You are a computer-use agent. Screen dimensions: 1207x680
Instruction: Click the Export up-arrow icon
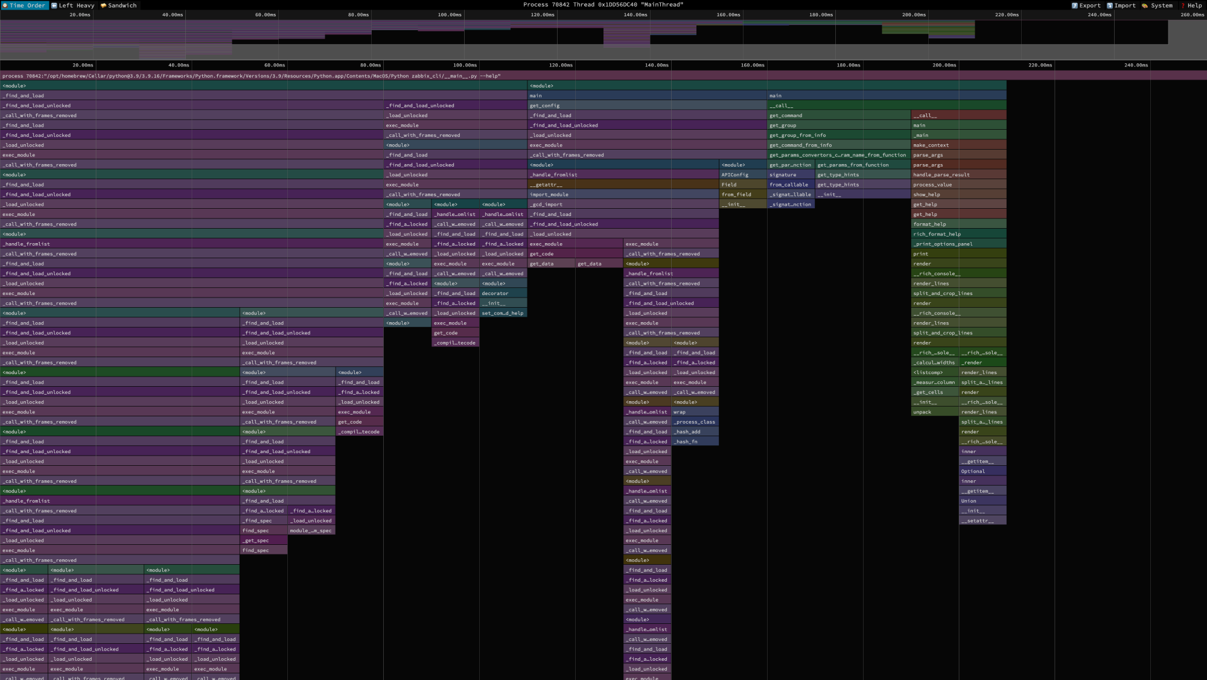tap(1074, 5)
